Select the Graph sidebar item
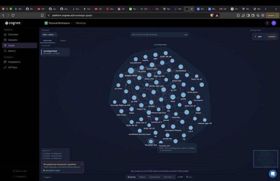This screenshot has height=181, width=280. click(19, 45)
